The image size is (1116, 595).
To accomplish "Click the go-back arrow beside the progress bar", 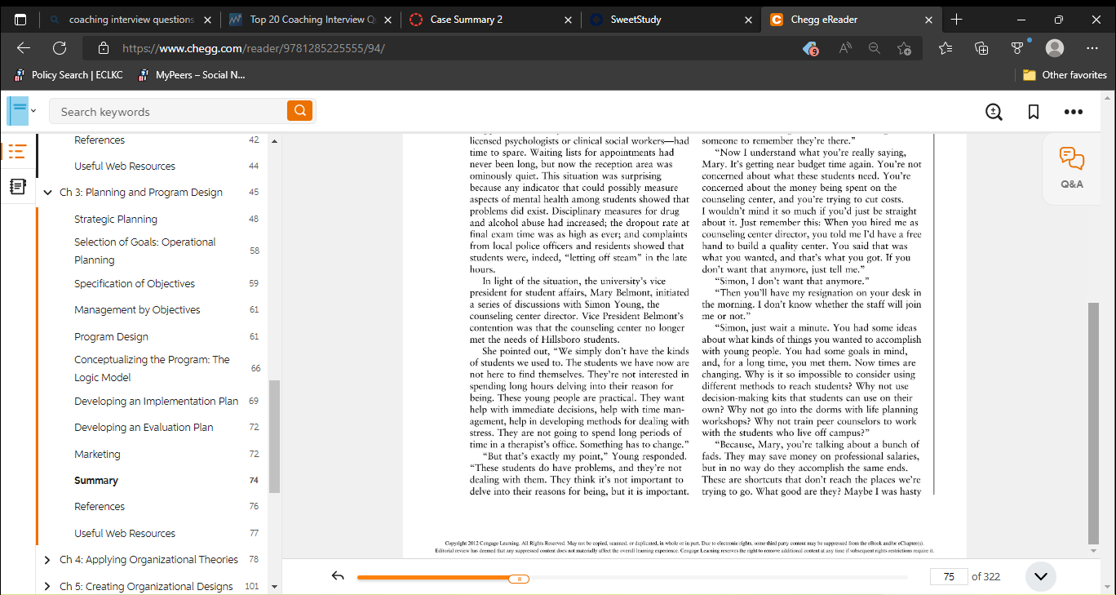I will [x=338, y=576].
